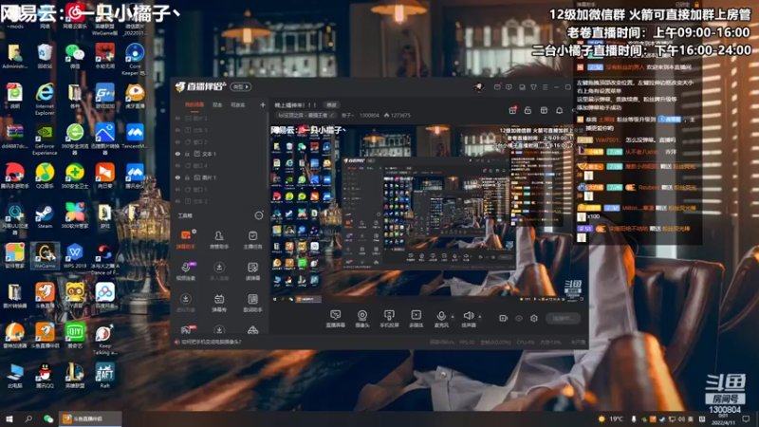759x427 pixels.
Task: Toggle visibility of 图片 2 source
Action: [177, 118]
